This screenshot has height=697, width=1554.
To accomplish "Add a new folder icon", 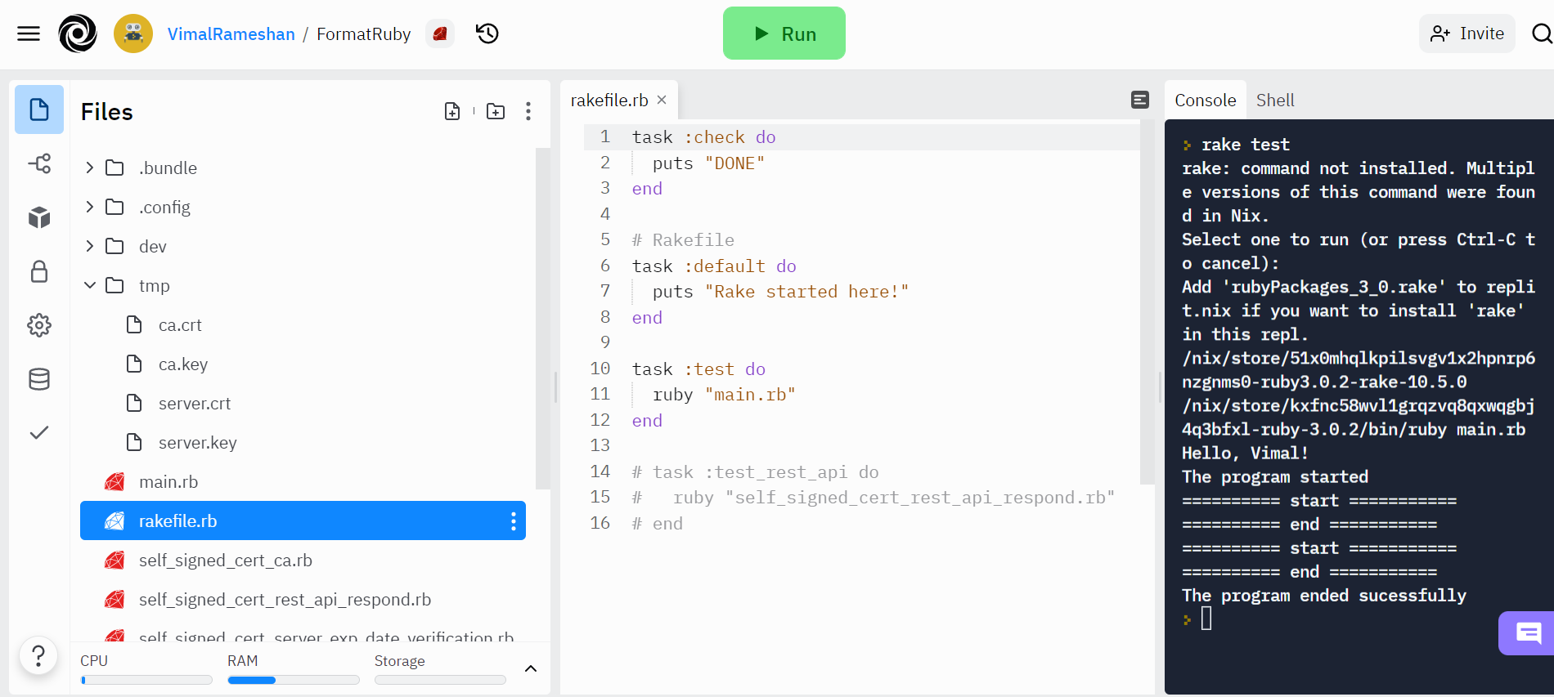I will coord(496,111).
